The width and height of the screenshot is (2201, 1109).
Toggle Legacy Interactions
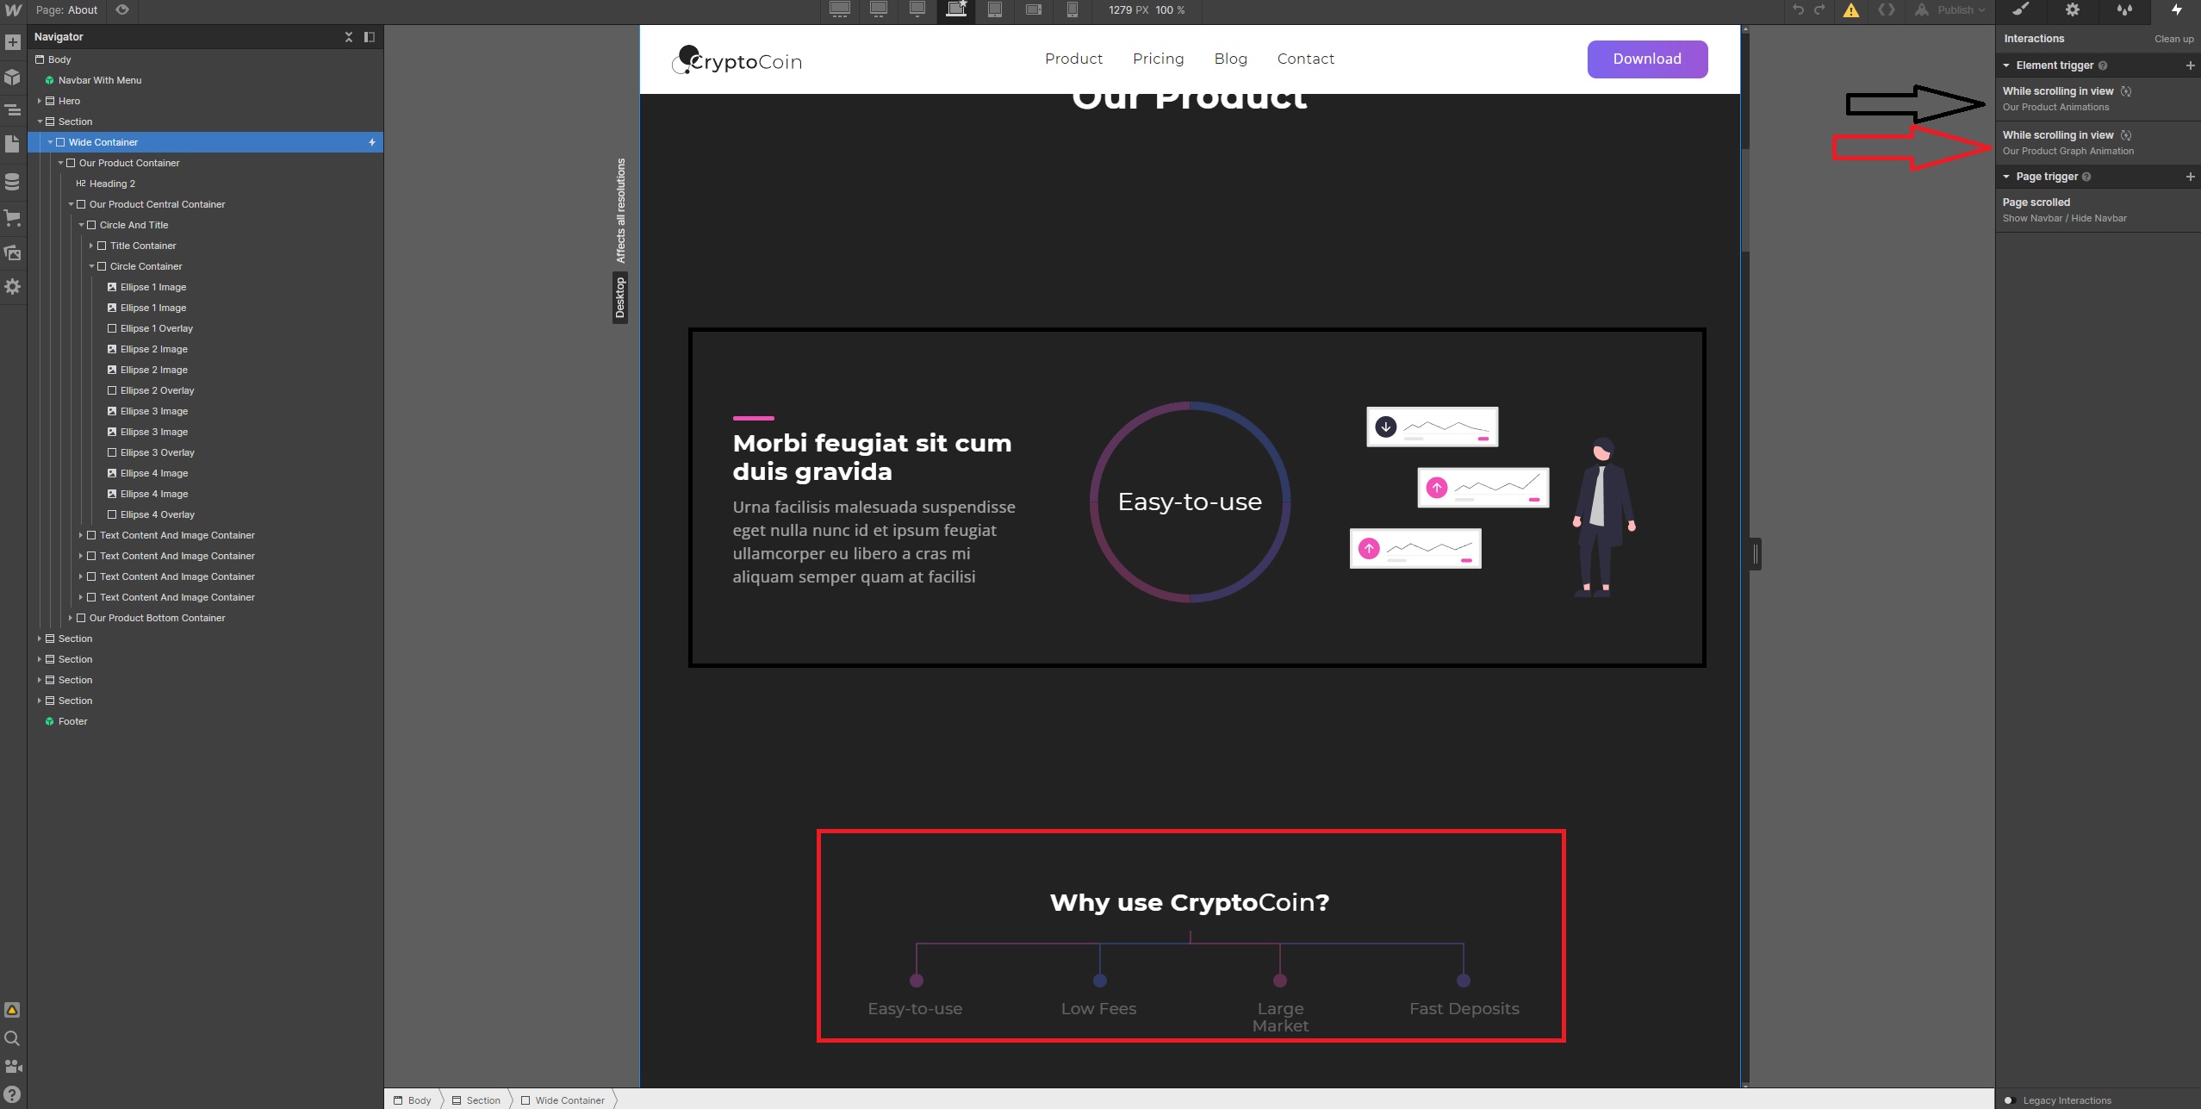click(x=2010, y=1100)
